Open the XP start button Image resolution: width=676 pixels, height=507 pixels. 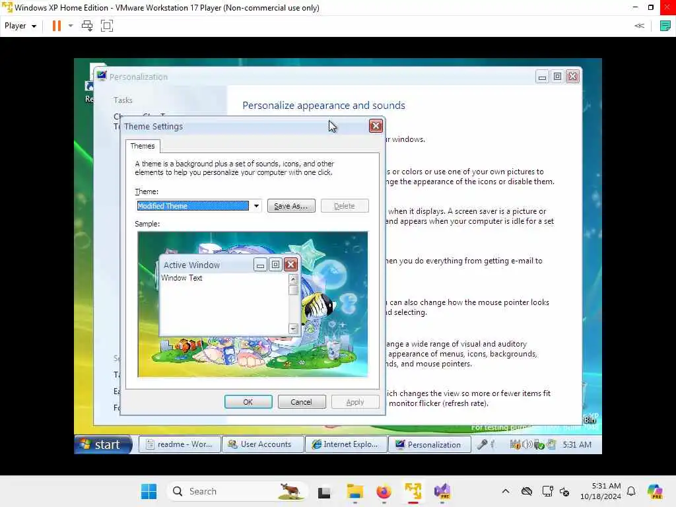click(103, 444)
